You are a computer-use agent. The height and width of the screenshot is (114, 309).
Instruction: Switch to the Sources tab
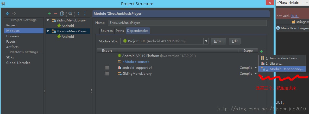click(x=106, y=31)
